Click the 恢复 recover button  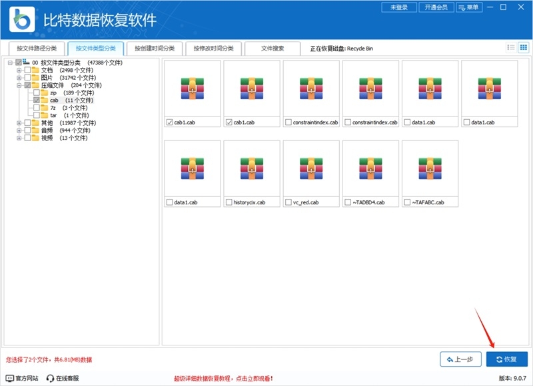pyautogui.click(x=507, y=359)
